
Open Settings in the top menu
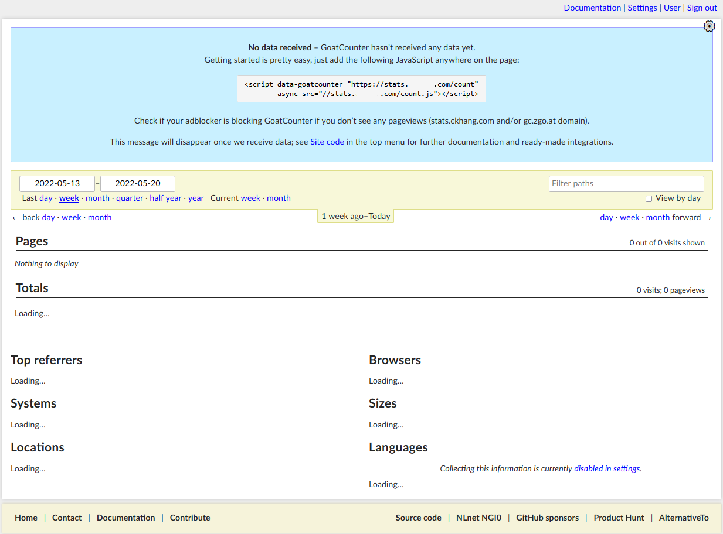click(x=643, y=8)
